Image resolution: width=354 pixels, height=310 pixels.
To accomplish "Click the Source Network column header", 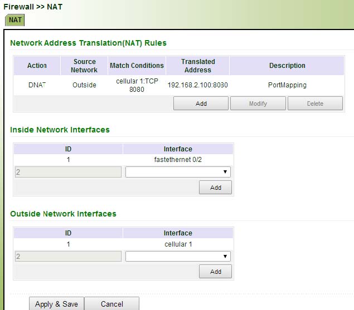I will (84, 66).
